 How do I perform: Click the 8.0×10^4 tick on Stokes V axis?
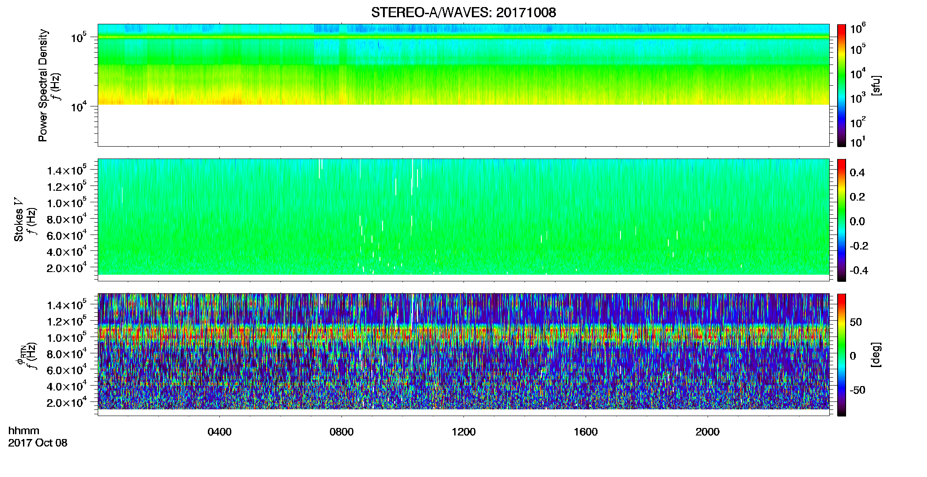click(x=66, y=220)
